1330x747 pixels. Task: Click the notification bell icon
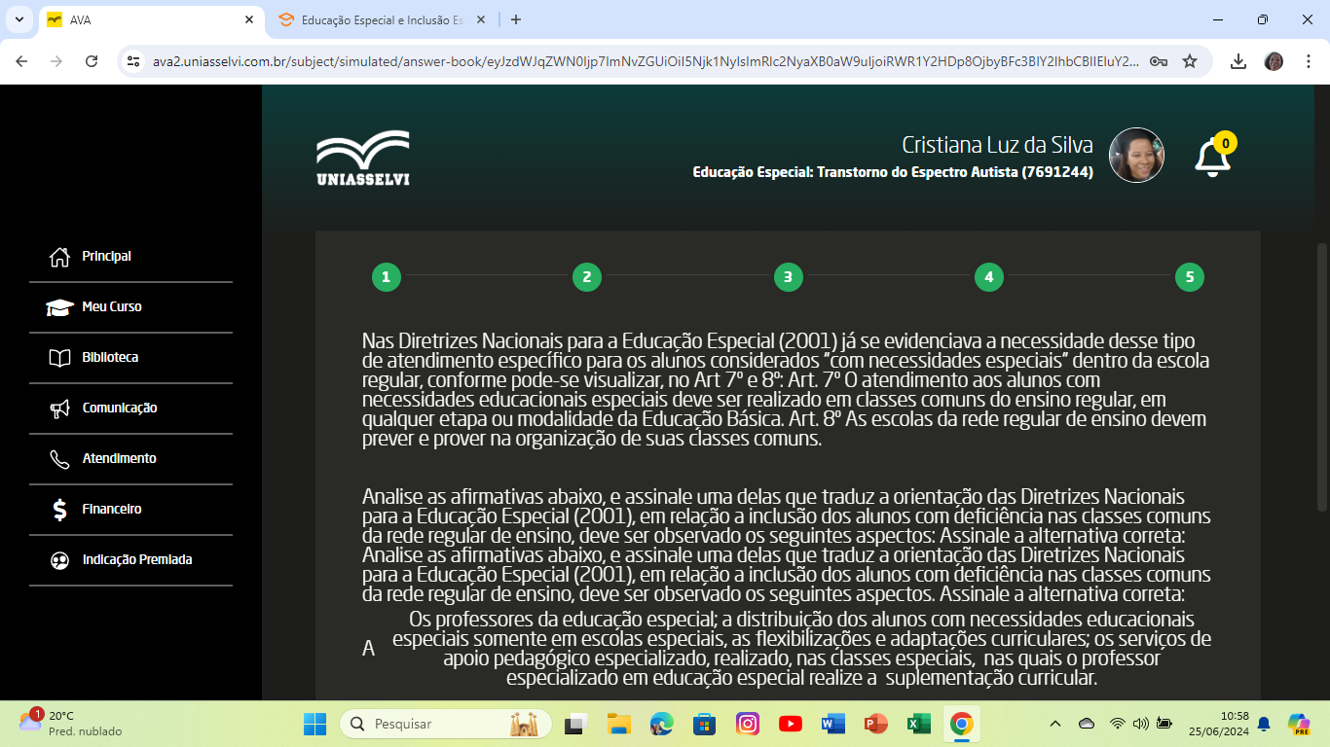1212,159
